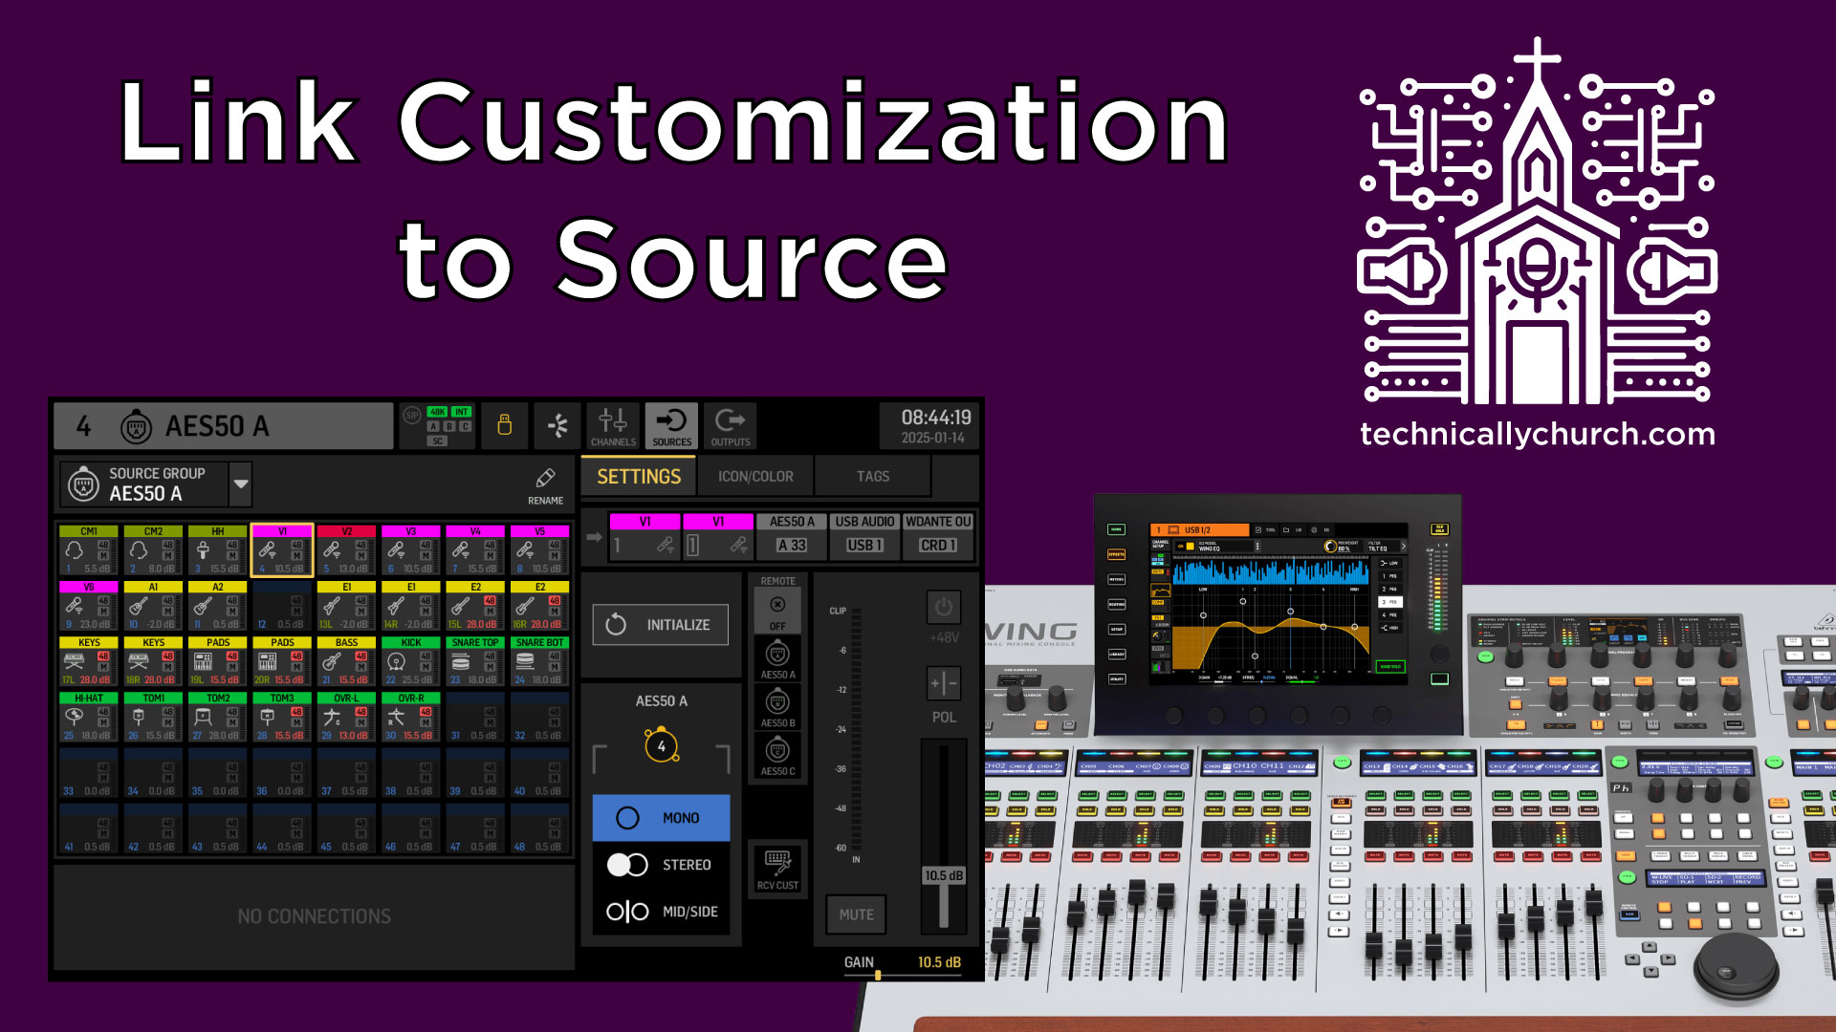Select MID/SIDE source mode
Image resolution: width=1836 pixels, height=1032 pixels.
click(x=662, y=912)
